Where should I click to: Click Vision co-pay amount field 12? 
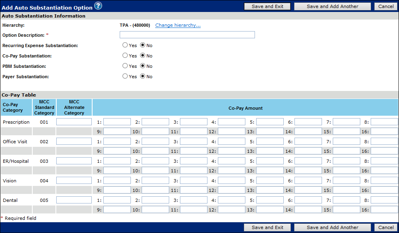(231, 190)
